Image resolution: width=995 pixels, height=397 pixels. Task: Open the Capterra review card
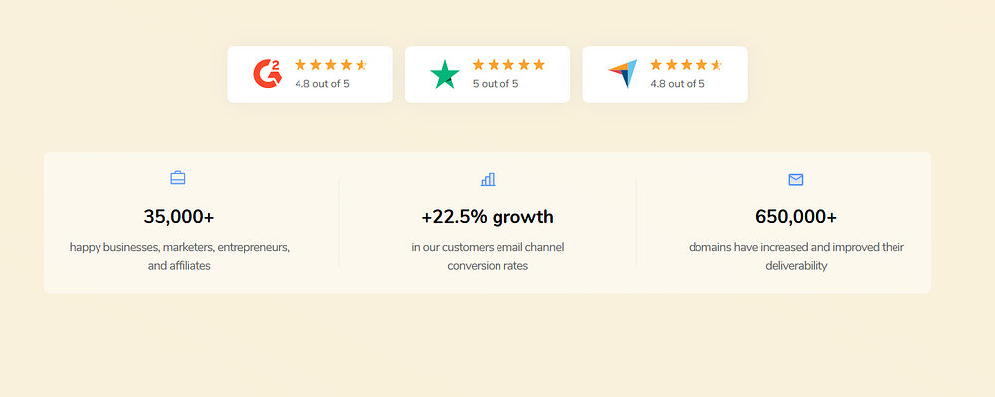point(665,75)
